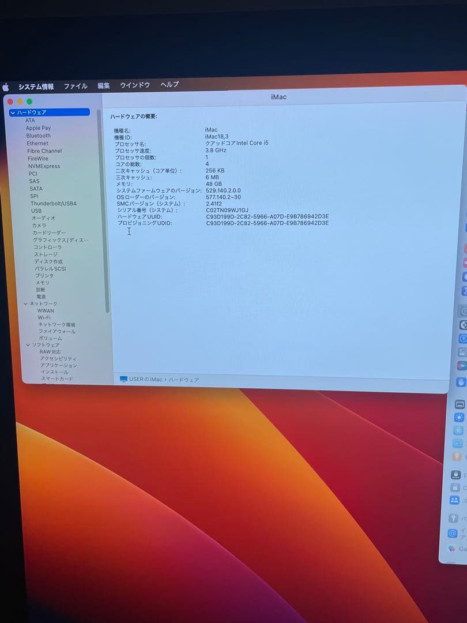Image resolution: width=467 pixels, height=623 pixels.
Task: Select Thunderbolt/USB4 in the sidebar
Action: [x=54, y=203]
